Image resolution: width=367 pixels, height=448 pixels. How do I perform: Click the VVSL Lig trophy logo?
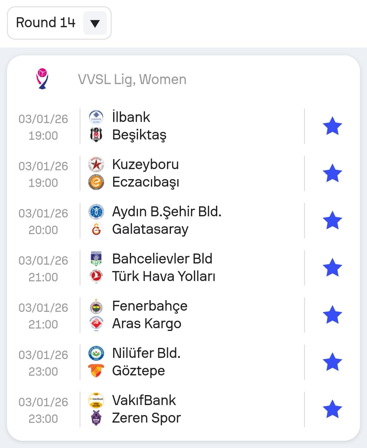42,79
